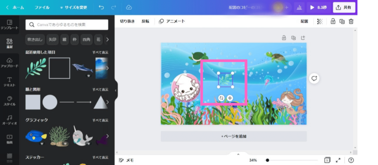The width and height of the screenshot is (378, 165).
Task: Select the 枠 category chip
Action: tap(75, 39)
